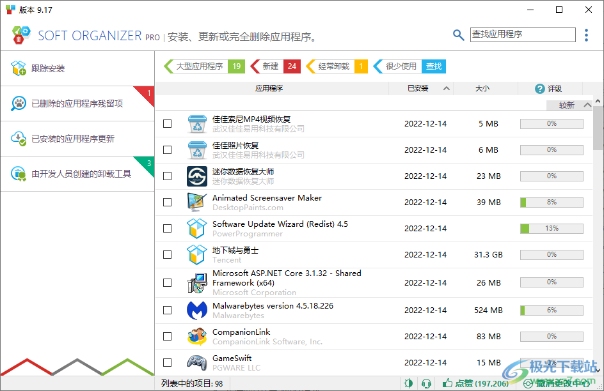
Task: Click Animated Screensaver Maker 8% rating bar
Action: [x=552, y=203]
